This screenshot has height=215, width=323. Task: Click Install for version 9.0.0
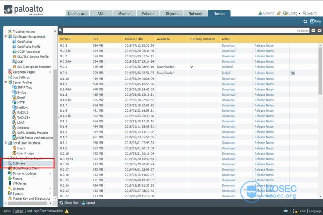click(226, 73)
